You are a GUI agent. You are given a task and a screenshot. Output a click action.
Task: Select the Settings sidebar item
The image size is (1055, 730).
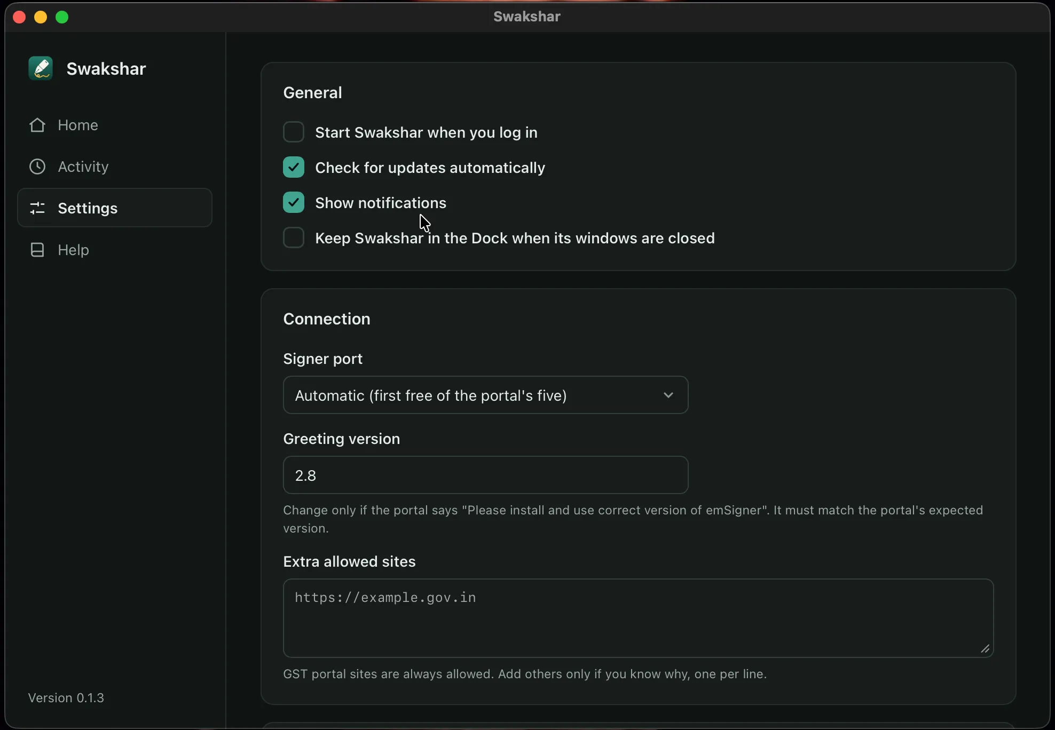[115, 208]
